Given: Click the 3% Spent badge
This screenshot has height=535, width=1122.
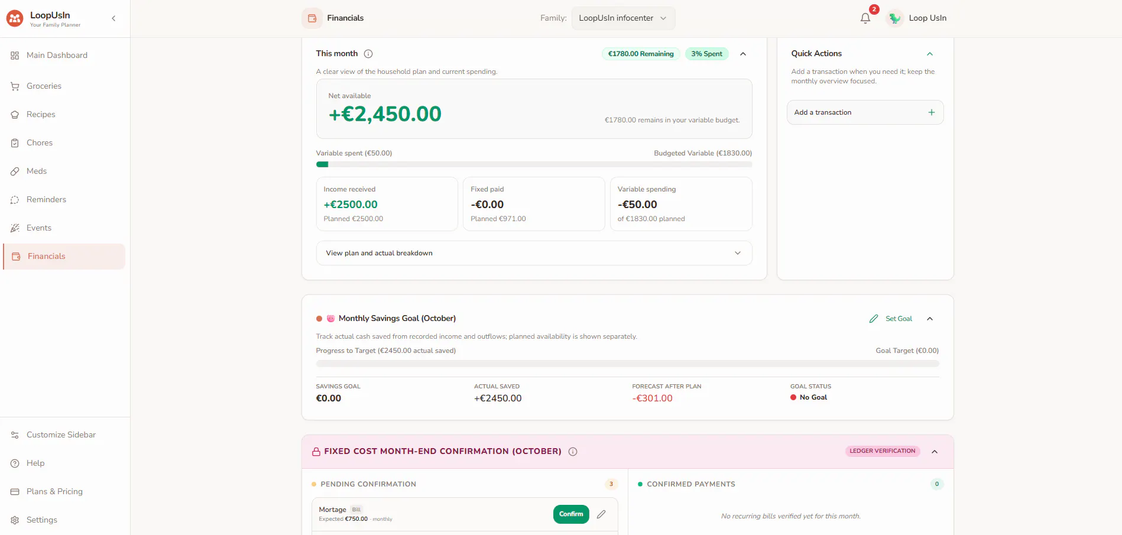Looking at the screenshot, I should pyautogui.click(x=707, y=54).
